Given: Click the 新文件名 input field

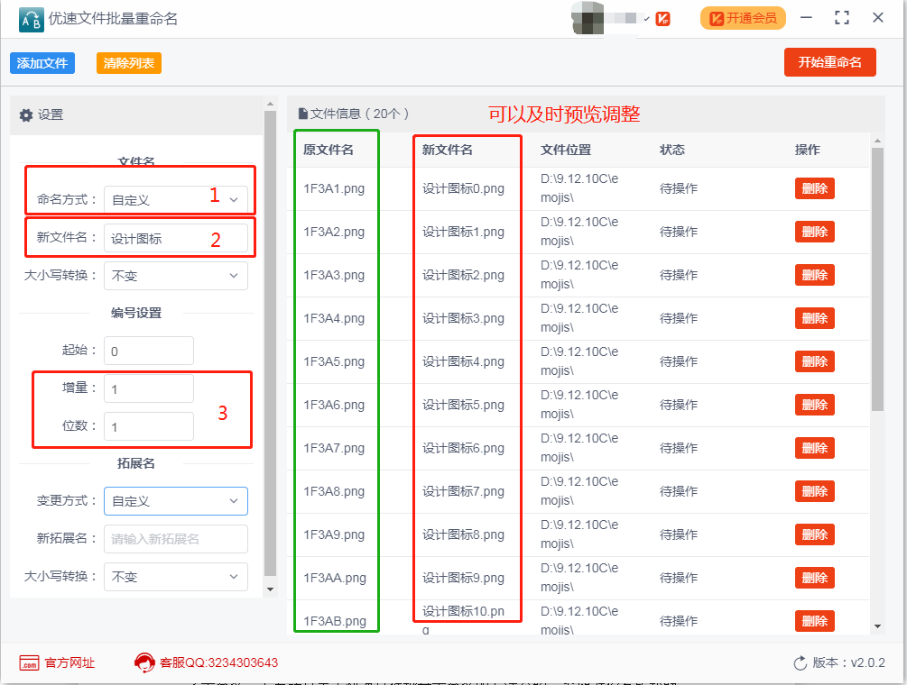Looking at the screenshot, I should [176, 238].
